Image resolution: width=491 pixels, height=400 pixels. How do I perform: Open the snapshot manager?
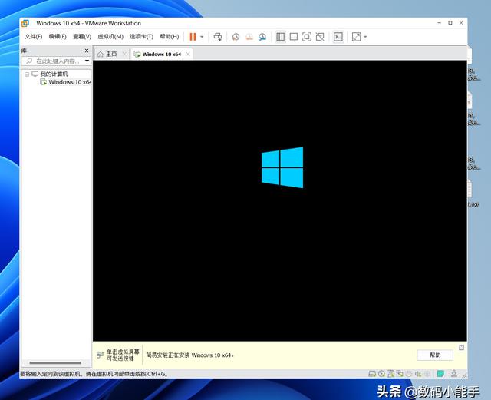pyautogui.click(x=262, y=37)
